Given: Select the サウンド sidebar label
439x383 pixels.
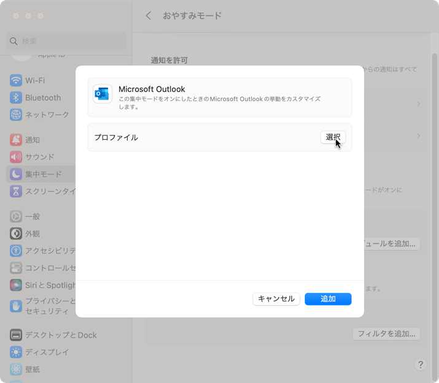Looking at the screenshot, I should pyautogui.click(x=40, y=157).
